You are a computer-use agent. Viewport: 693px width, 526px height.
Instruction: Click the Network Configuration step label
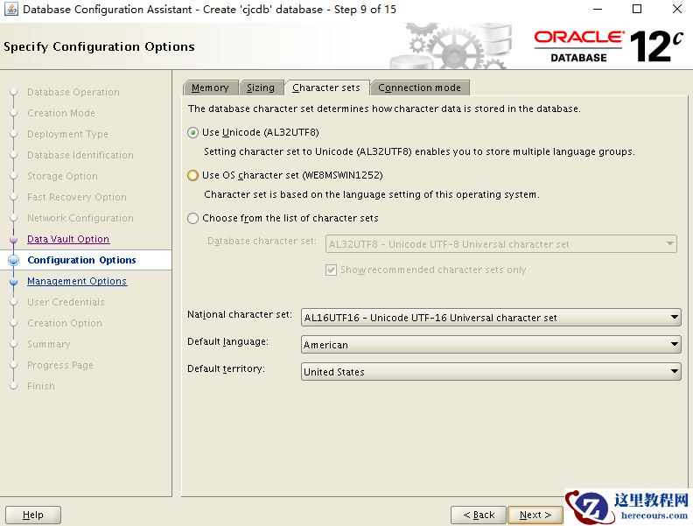pos(80,218)
